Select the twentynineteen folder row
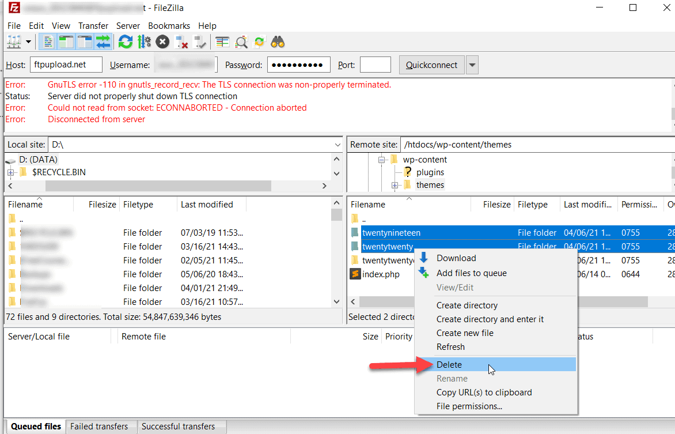 point(512,233)
